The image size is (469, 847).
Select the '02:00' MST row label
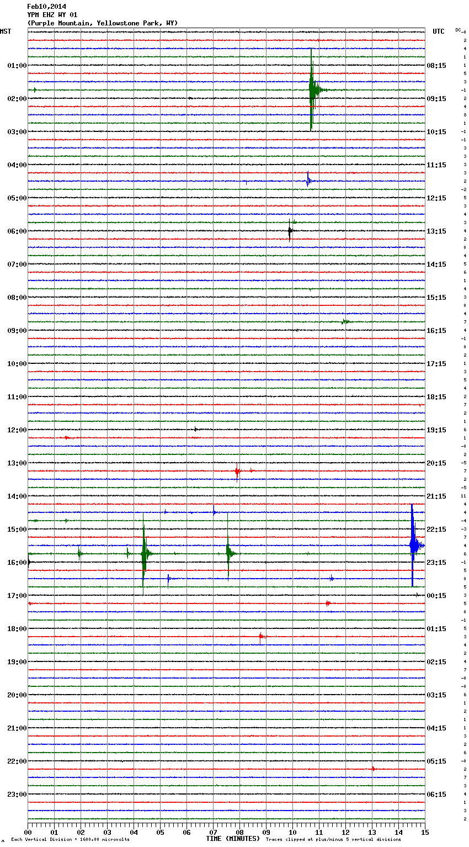tap(17, 99)
